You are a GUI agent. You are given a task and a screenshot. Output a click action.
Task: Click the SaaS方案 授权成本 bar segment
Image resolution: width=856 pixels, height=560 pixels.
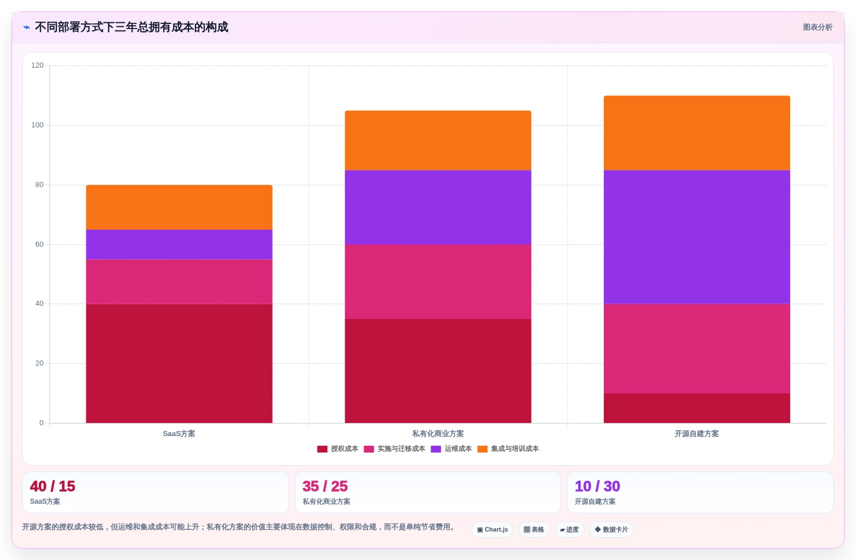(x=179, y=363)
